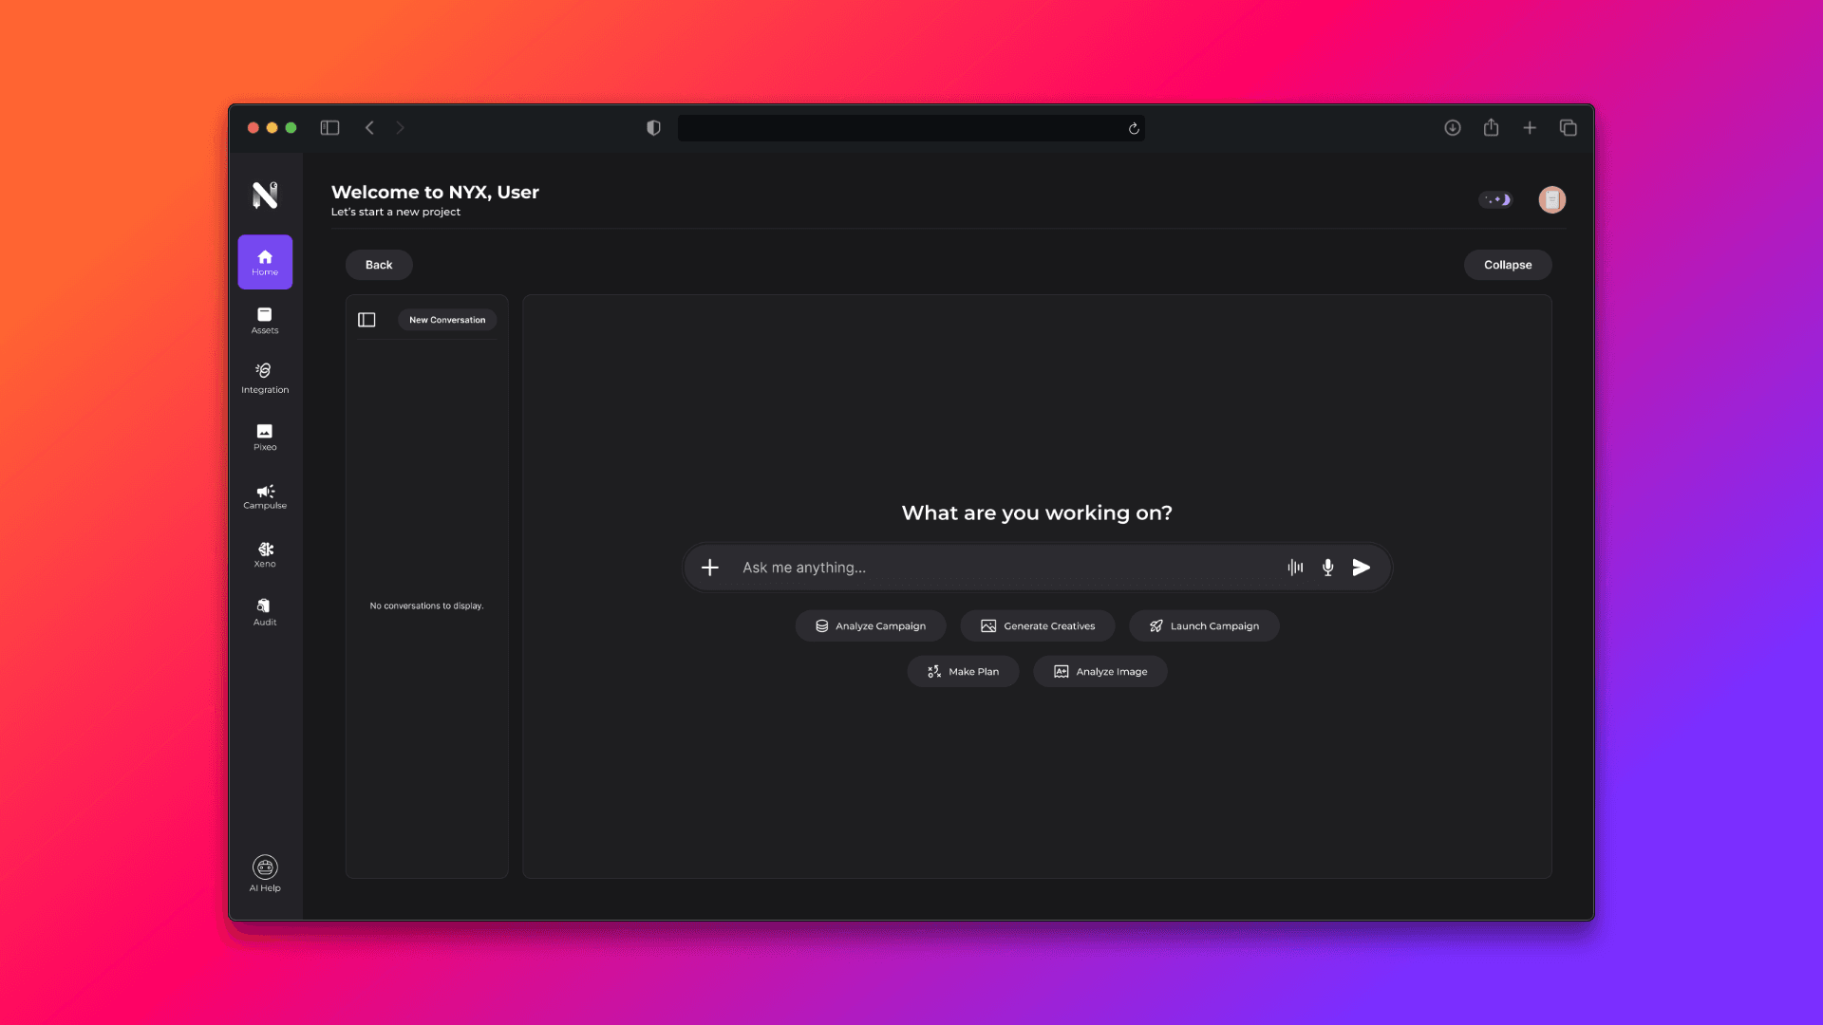Activate the voice waveform icon

click(x=1295, y=568)
